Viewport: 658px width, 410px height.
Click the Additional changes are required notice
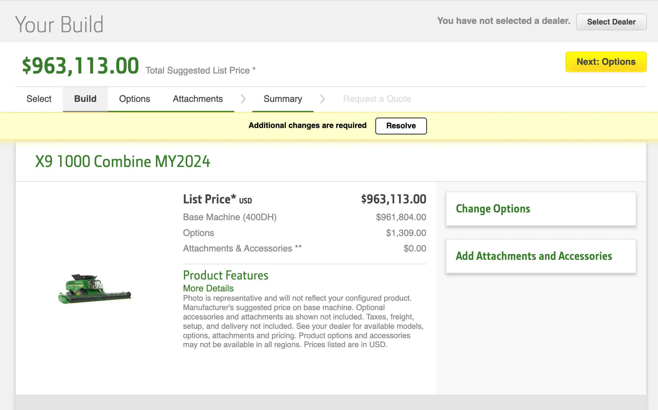click(x=307, y=125)
